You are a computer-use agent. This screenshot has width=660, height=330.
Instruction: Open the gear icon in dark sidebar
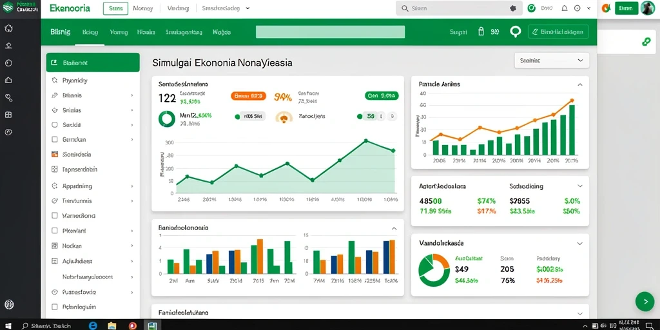8,28
